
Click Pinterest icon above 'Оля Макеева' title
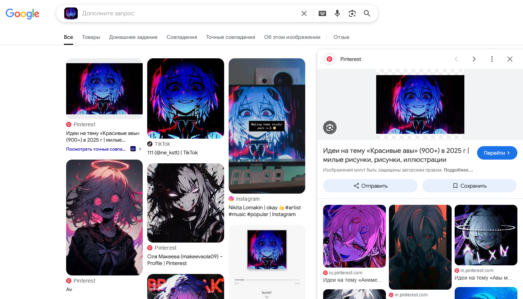(x=150, y=248)
